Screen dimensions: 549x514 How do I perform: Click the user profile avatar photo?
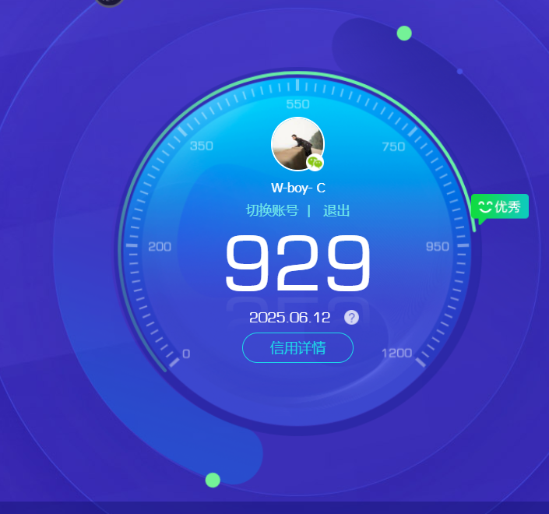click(297, 144)
